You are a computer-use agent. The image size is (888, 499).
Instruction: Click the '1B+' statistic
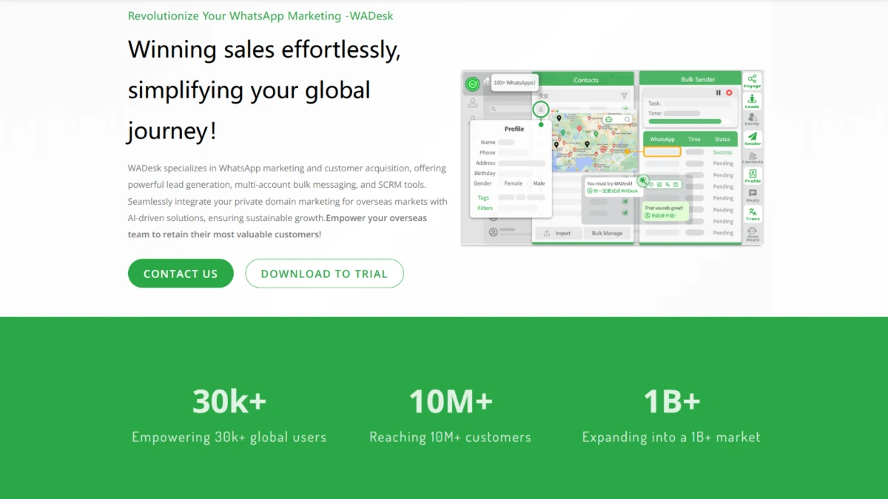(x=672, y=401)
